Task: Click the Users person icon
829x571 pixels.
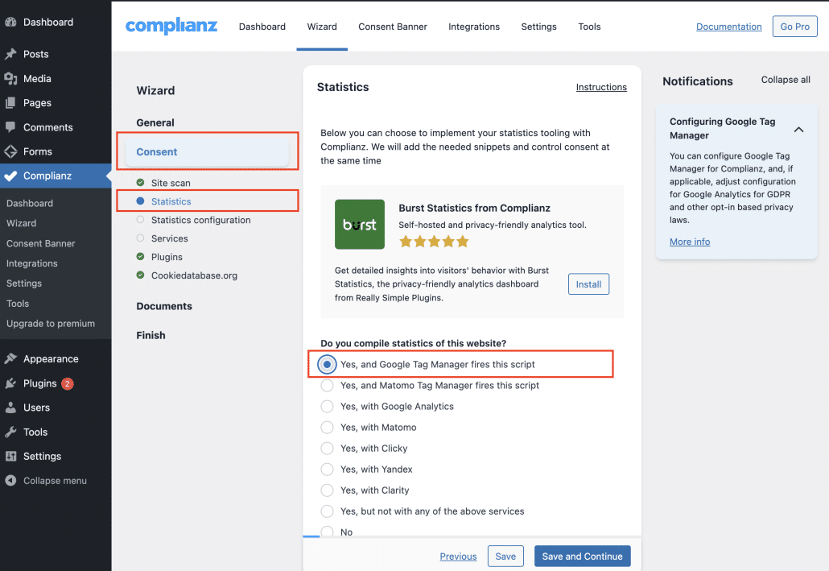Action: [10, 408]
